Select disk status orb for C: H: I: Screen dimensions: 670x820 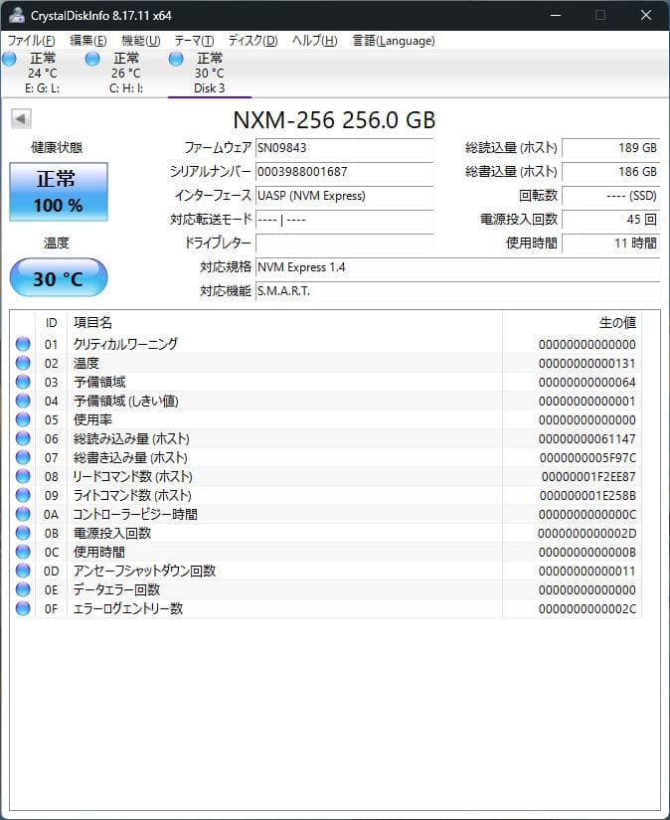tap(92, 59)
